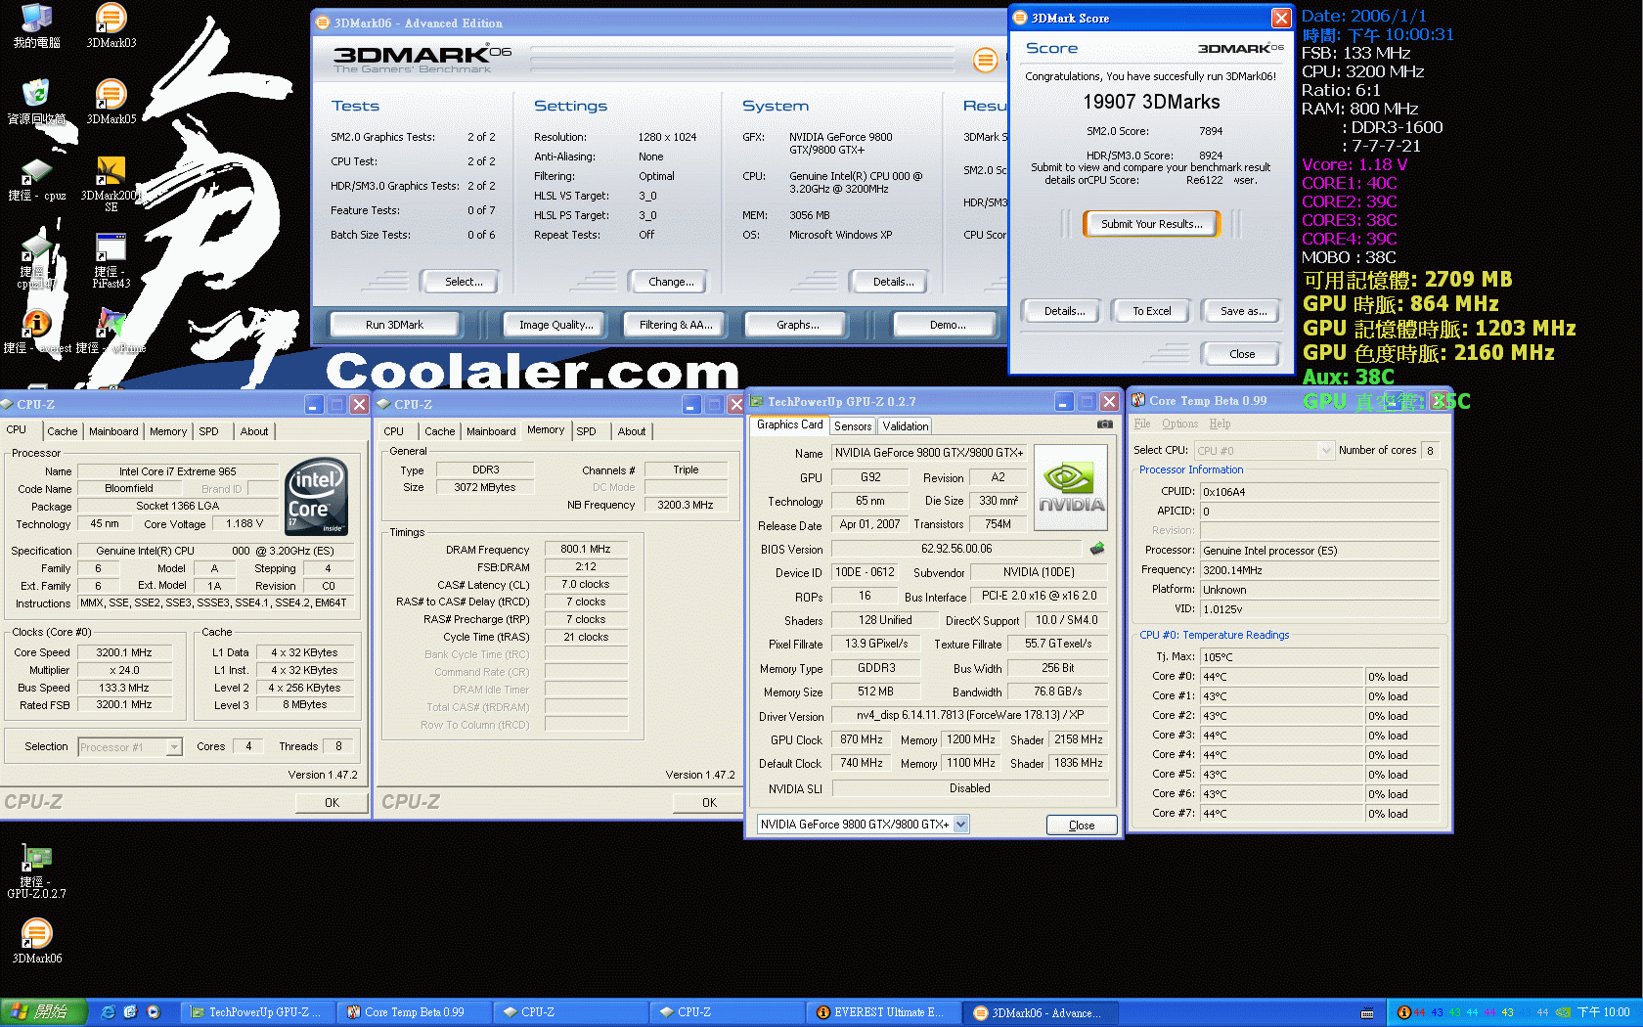Click the Filtering & AA... button
1643x1027 pixels.
[675, 325]
